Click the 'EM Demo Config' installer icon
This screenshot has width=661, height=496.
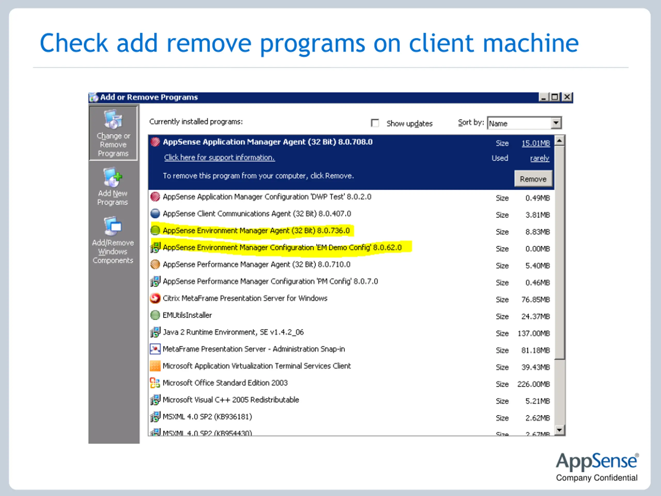click(155, 247)
